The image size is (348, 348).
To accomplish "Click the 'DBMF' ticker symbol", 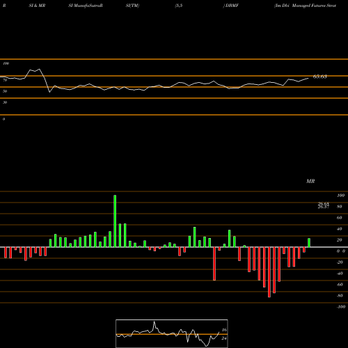I will pyautogui.click(x=232, y=6).
